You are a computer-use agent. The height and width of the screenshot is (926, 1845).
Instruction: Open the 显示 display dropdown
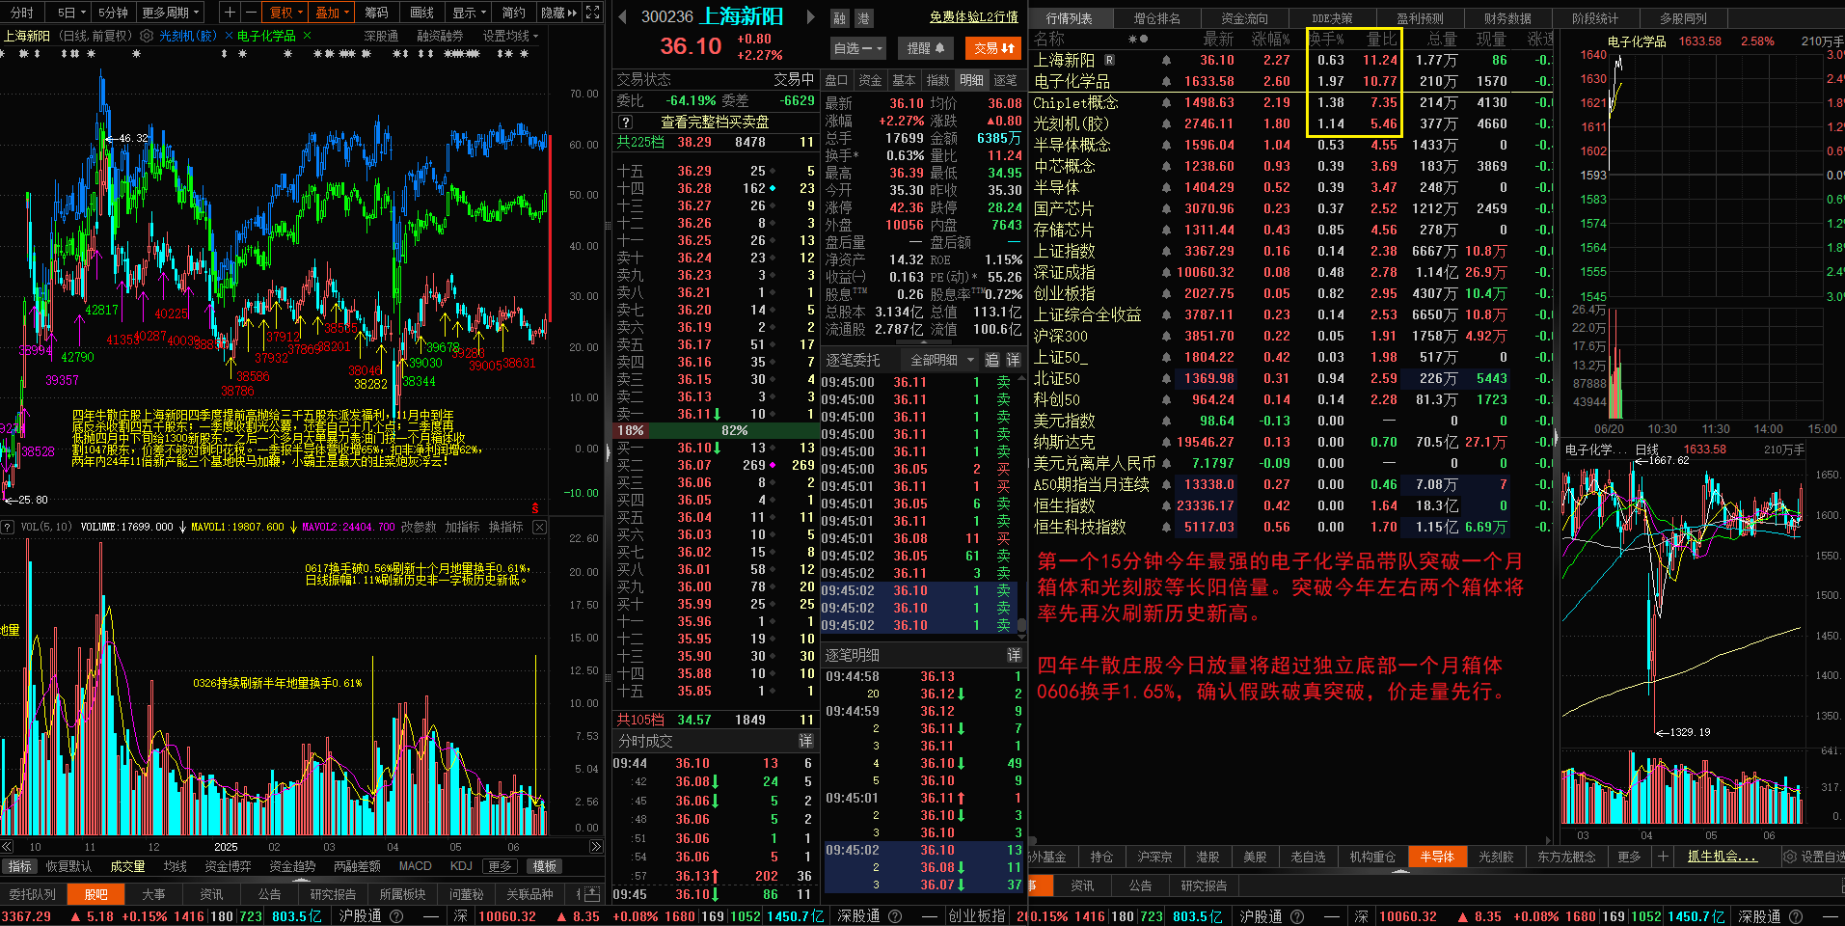[470, 13]
